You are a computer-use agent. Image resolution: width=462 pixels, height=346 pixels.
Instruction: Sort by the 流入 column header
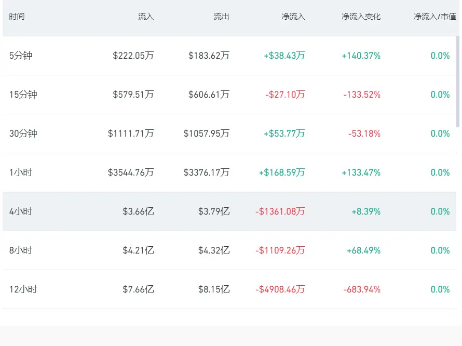tap(146, 17)
